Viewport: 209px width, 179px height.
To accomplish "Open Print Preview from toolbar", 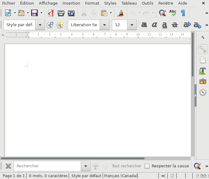I will [x=71, y=13].
